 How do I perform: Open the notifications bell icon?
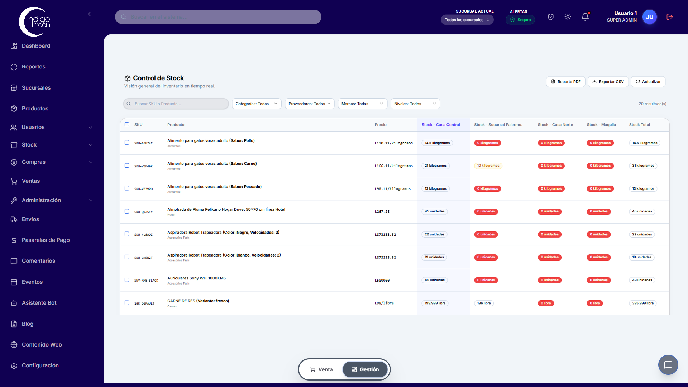(x=585, y=16)
